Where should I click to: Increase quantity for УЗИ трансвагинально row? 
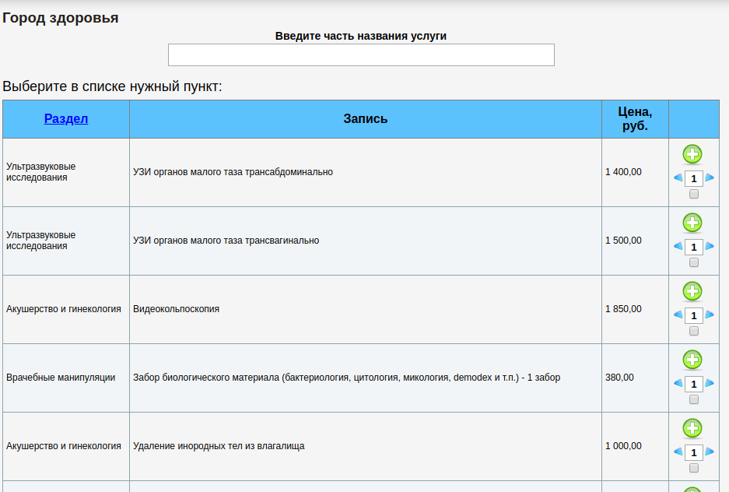710,247
